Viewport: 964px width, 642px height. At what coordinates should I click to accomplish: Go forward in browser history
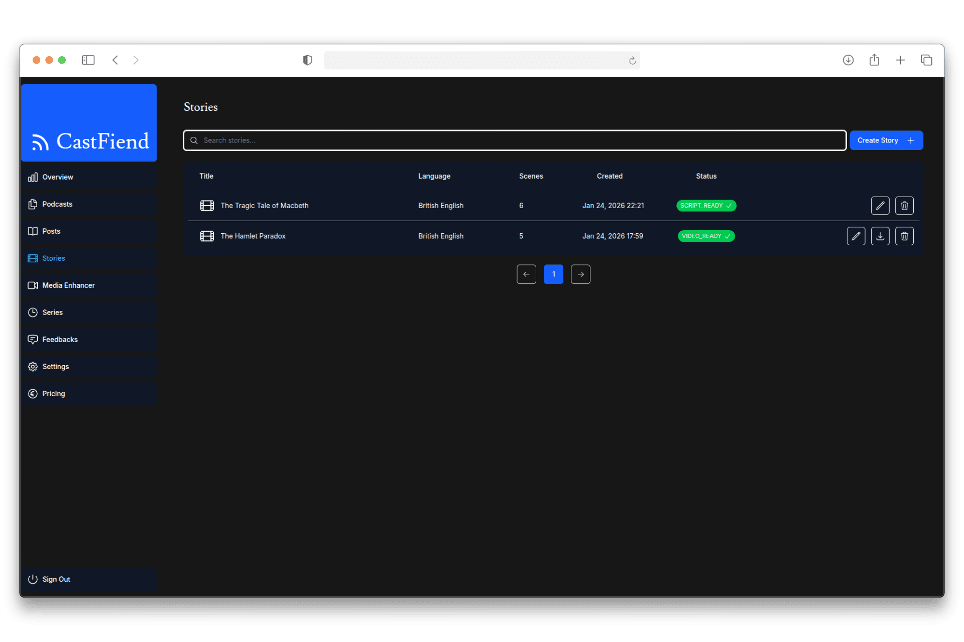click(136, 60)
